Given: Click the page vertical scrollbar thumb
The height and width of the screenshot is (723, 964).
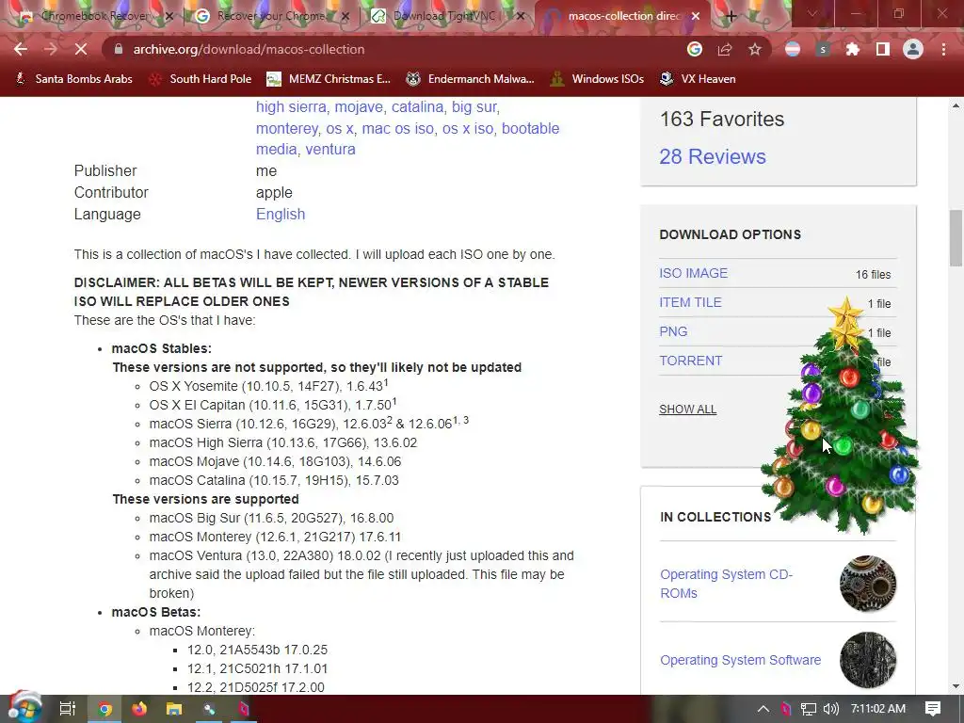Looking at the screenshot, I should [x=956, y=238].
